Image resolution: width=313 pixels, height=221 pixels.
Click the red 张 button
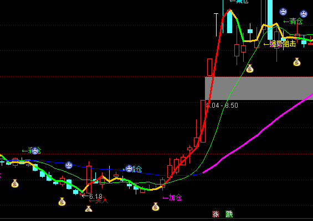point(215,214)
